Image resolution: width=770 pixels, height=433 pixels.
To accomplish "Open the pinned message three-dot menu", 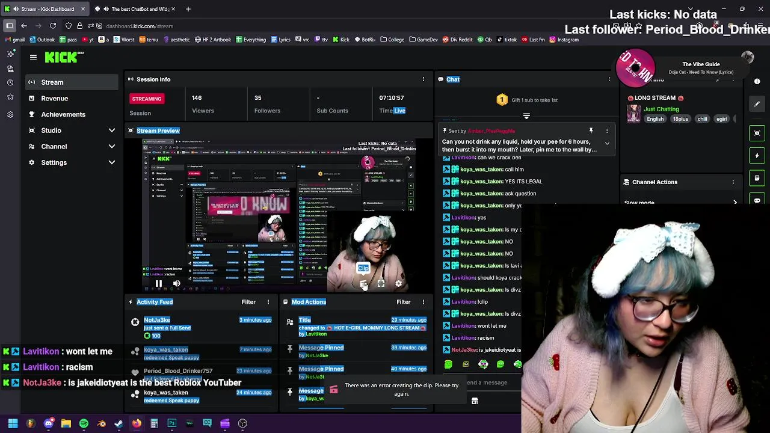I will tap(606, 131).
